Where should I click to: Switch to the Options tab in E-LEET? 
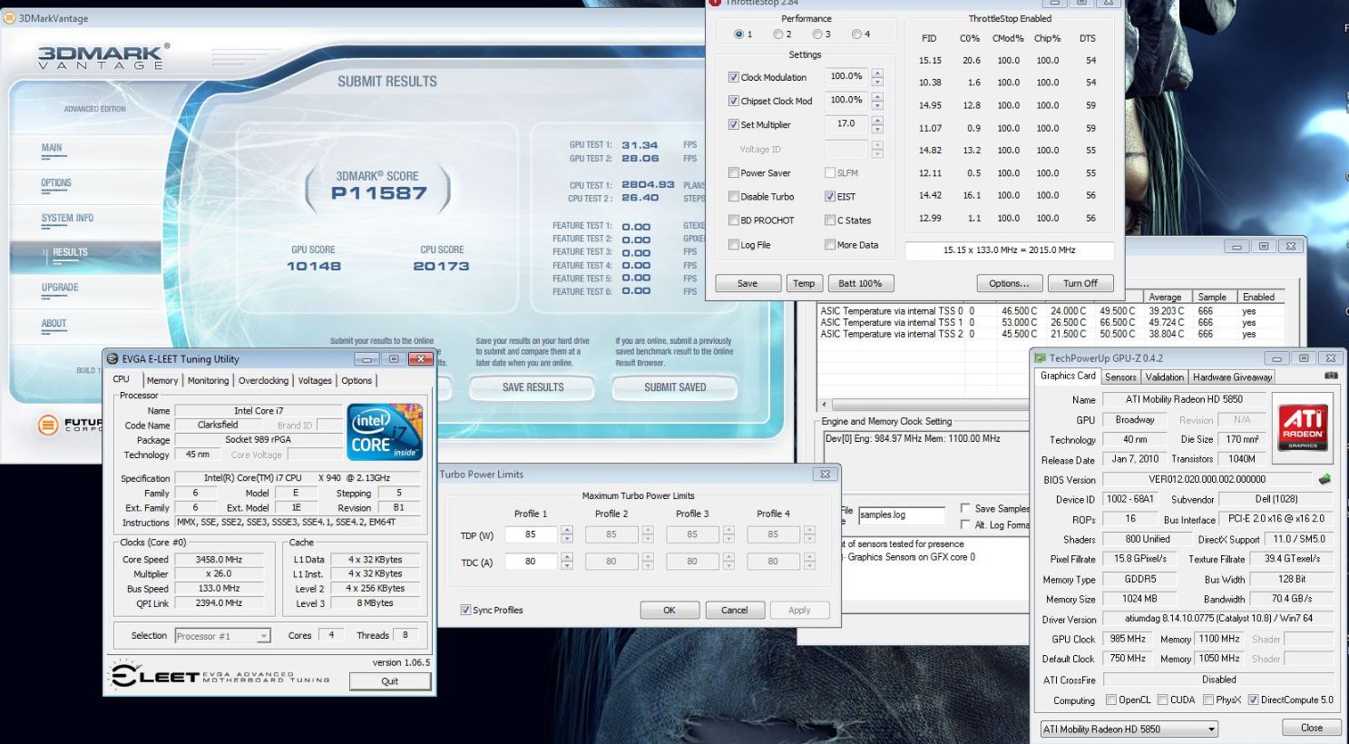pyautogui.click(x=357, y=380)
